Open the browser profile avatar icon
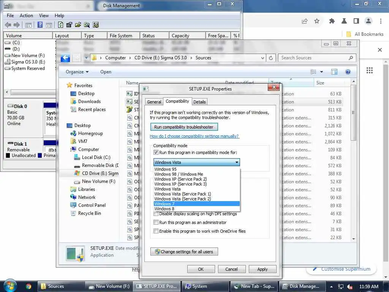389x292 pixels. 368,21
